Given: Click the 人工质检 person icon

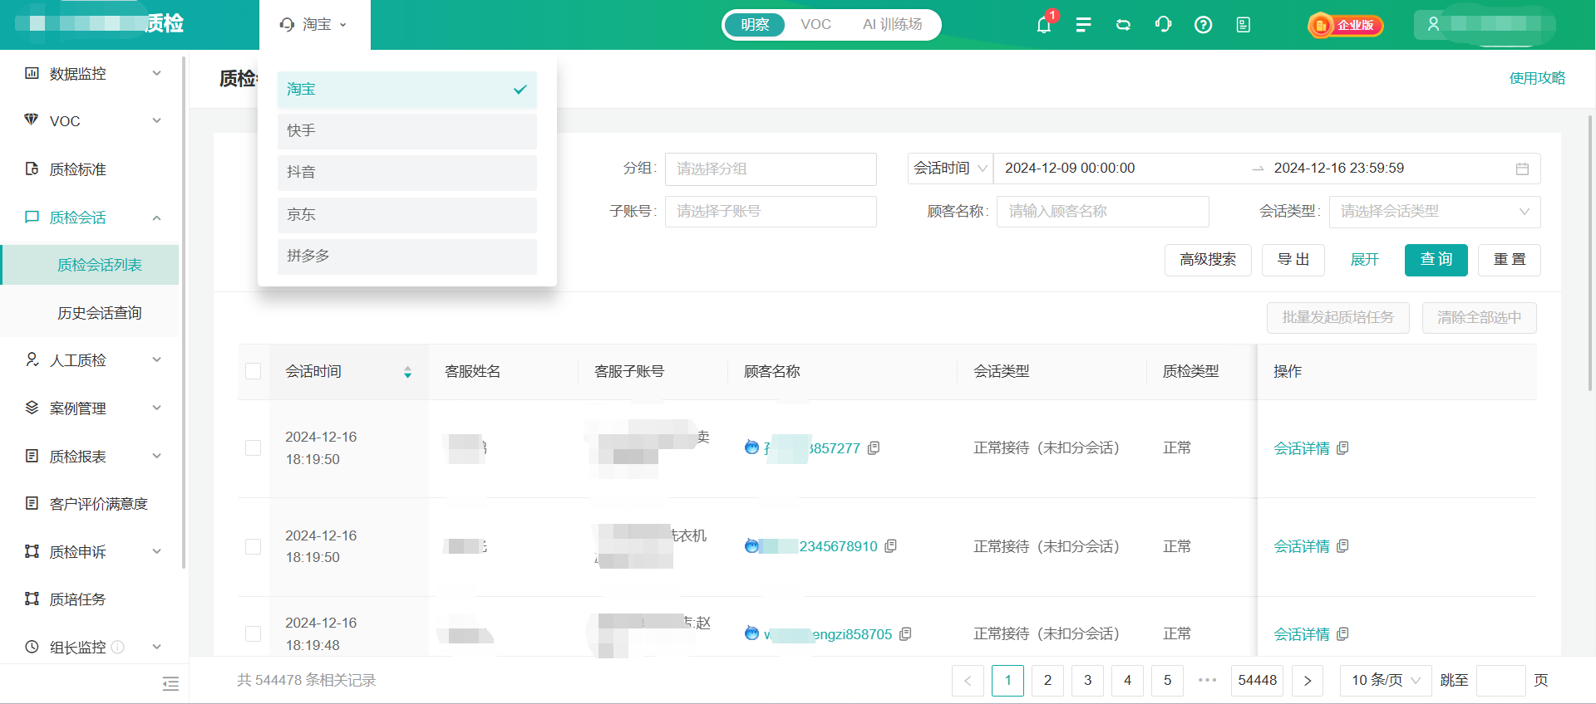Looking at the screenshot, I should (32, 359).
